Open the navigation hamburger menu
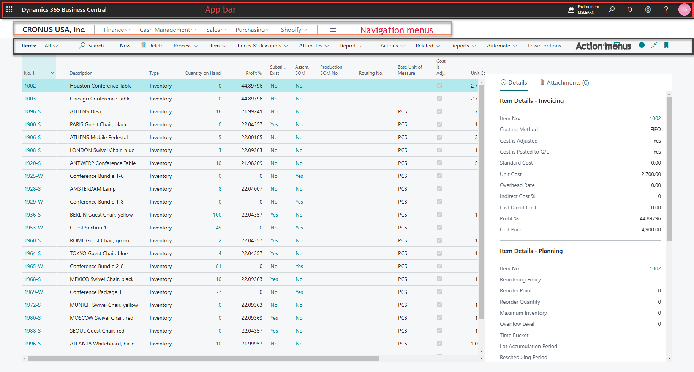This screenshot has width=694, height=372. coord(333,30)
